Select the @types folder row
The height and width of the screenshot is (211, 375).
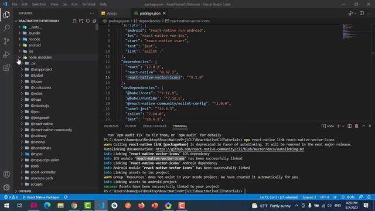tap(56, 154)
